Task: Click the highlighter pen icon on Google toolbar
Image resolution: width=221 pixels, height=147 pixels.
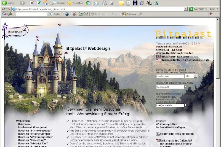Action: pos(140,14)
